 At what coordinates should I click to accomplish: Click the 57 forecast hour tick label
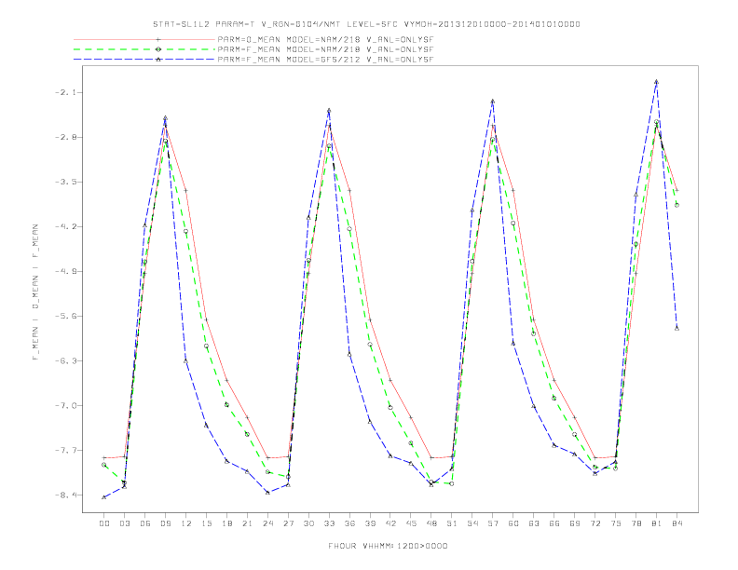point(493,523)
